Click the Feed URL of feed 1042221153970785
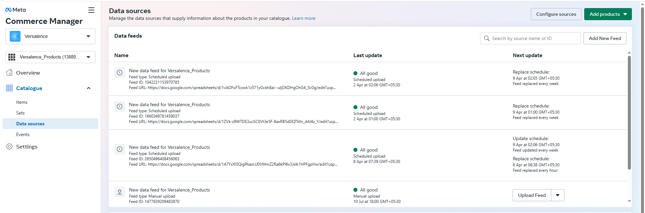 (x=232, y=88)
